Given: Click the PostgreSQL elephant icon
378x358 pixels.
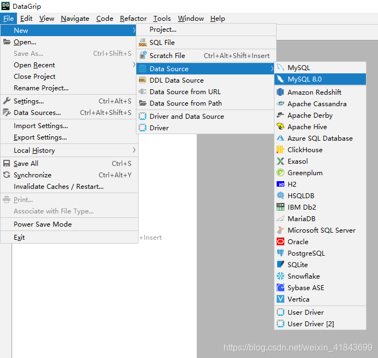Looking at the screenshot, I should tap(280, 253).
